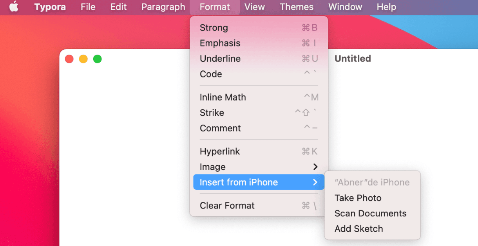Click the Typora app menu
The height and width of the screenshot is (246, 478).
[50, 7]
